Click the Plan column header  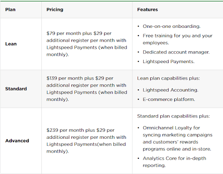(x=10, y=10)
